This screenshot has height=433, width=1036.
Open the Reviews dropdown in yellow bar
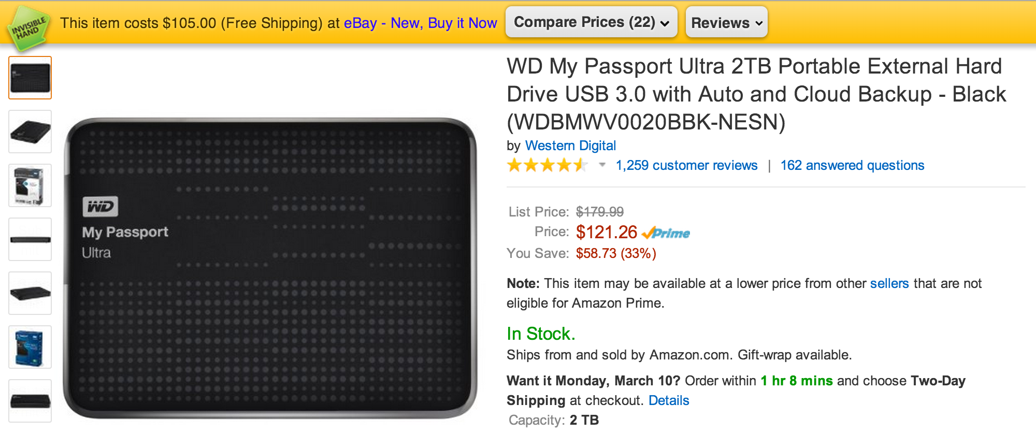(726, 23)
